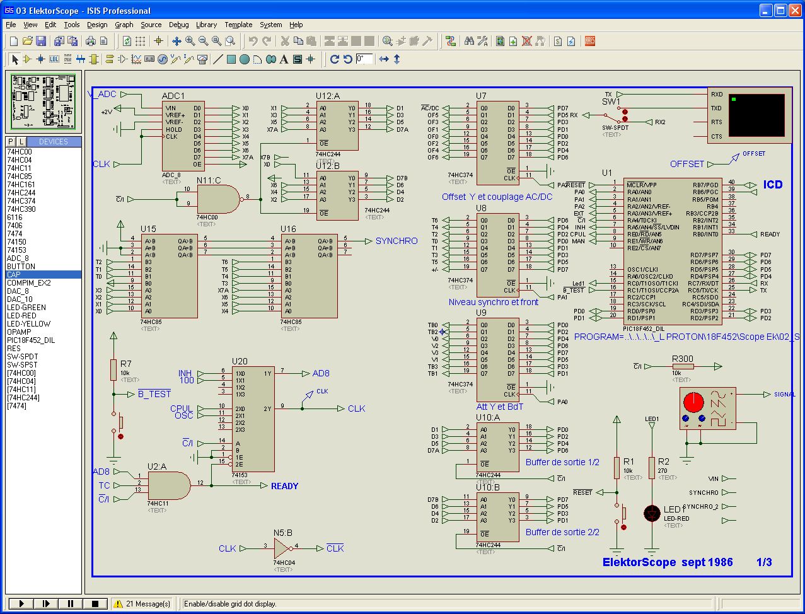Click the 21 Message(s) status button
Screen dimensions: 805x614
[143, 604]
